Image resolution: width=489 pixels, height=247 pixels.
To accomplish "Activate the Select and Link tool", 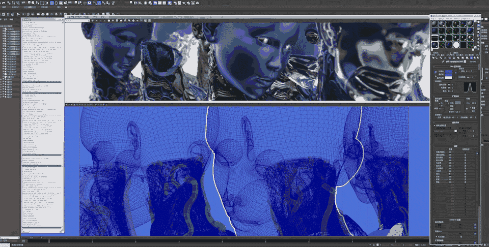I will [9, 3].
